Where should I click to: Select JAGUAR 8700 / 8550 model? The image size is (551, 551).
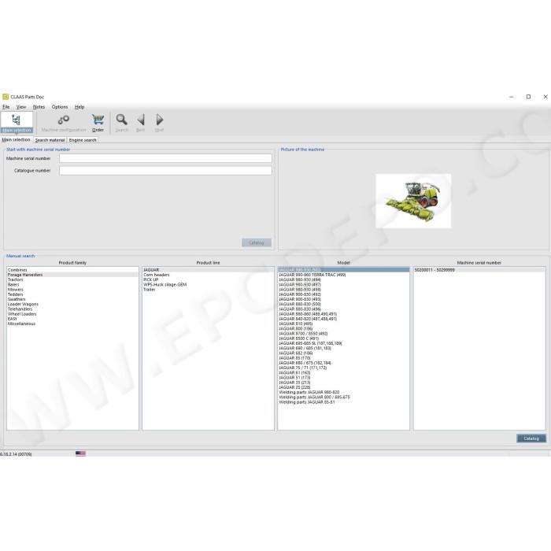coord(344,334)
